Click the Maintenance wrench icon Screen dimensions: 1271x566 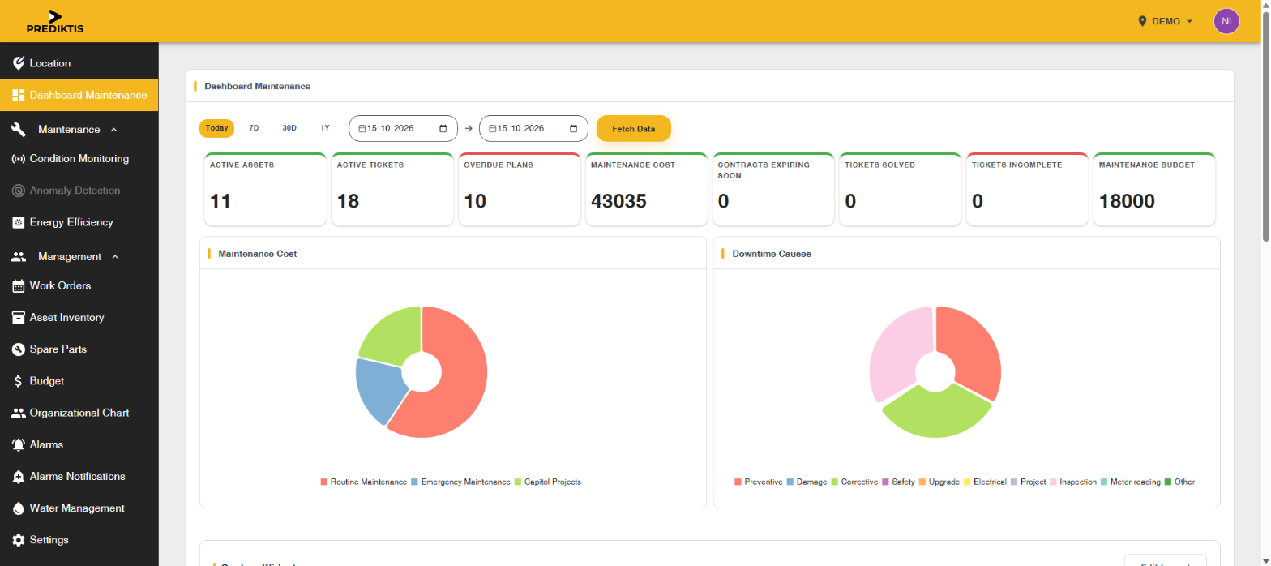pos(18,130)
